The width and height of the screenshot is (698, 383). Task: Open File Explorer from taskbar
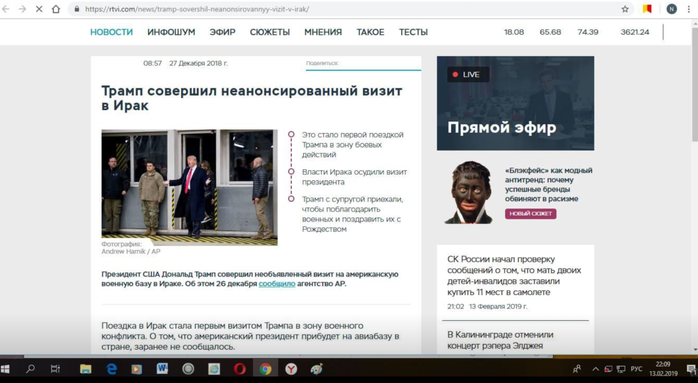(x=86, y=369)
